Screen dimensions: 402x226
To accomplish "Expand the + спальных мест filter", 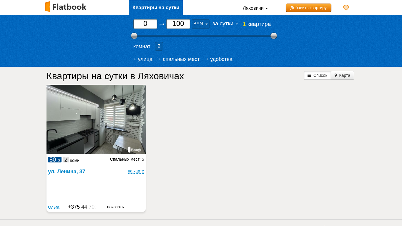I will [x=179, y=59].
